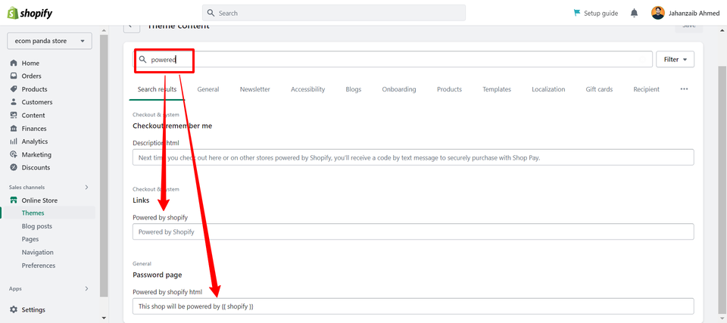Switch to the General tab

208,89
